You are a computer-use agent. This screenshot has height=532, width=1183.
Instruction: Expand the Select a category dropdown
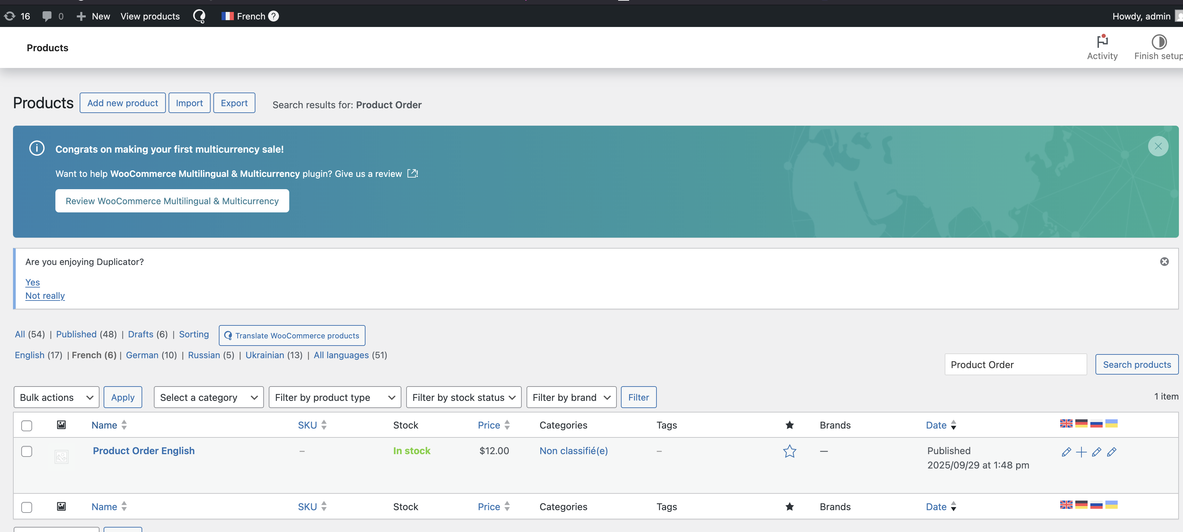coord(209,397)
